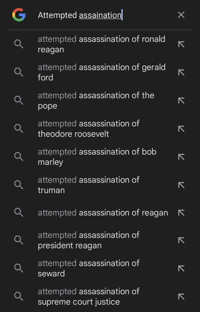Click the magnifier icon beside "seward" suggestion
This screenshot has height=312, width=200.
(x=18, y=268)
